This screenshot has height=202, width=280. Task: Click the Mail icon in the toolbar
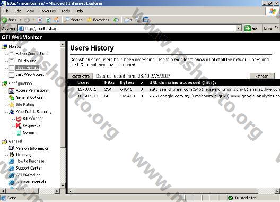(x=126, y=20)
